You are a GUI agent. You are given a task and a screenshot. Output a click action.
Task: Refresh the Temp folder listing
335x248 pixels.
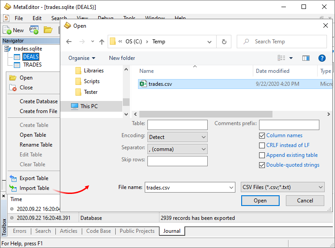pyautogui.click(x=224, y=42)
